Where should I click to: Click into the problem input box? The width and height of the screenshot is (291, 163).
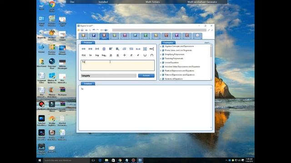117,65
